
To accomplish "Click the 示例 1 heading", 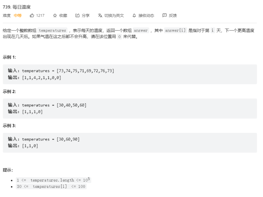I will pyautogui.click(x=9, y=57).
